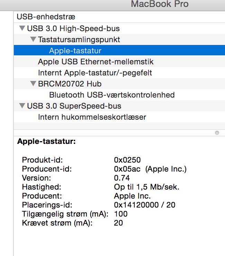The height and width of the screenshot is (256, 225).
Task: Select the USB 3.0 High-Speed-bus row
Action: point(73,29)
